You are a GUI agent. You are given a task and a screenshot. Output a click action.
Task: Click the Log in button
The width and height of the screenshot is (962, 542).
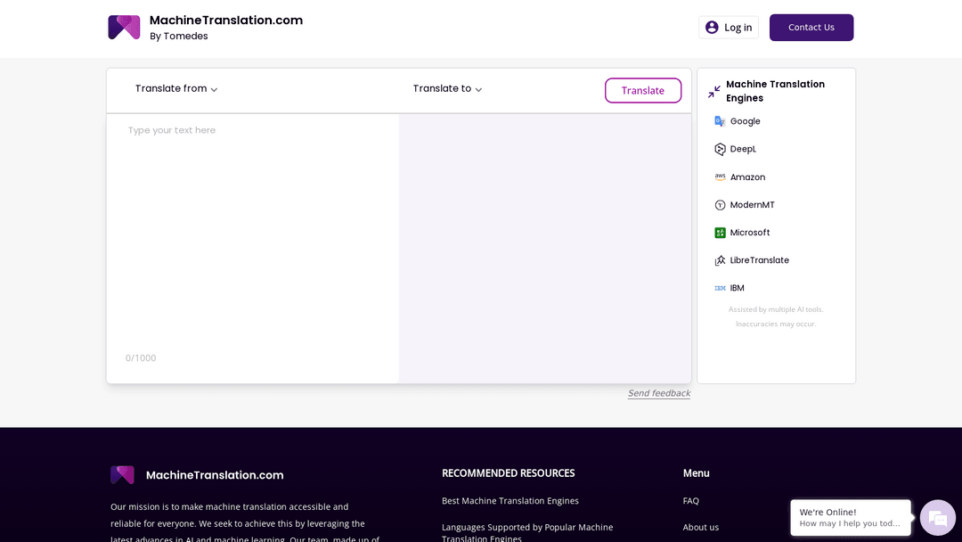[x=729, y=28]
